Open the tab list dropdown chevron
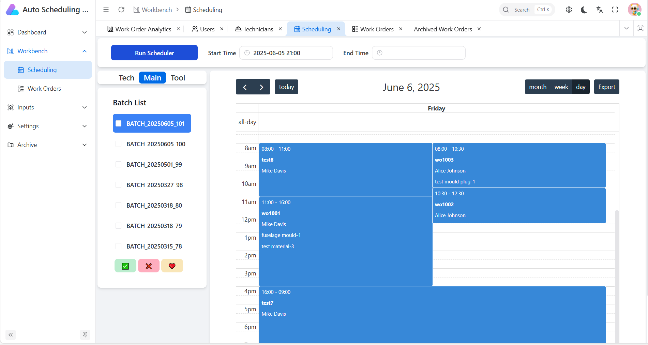Image resolution: width=648 pixels, height=345 pixels. point(626,29)
